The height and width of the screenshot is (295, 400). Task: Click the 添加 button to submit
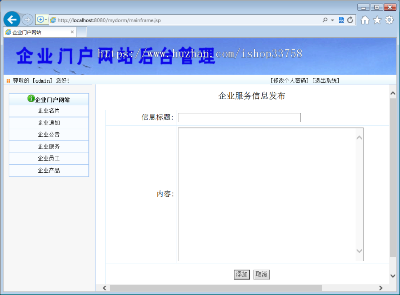tap(241, 275)
